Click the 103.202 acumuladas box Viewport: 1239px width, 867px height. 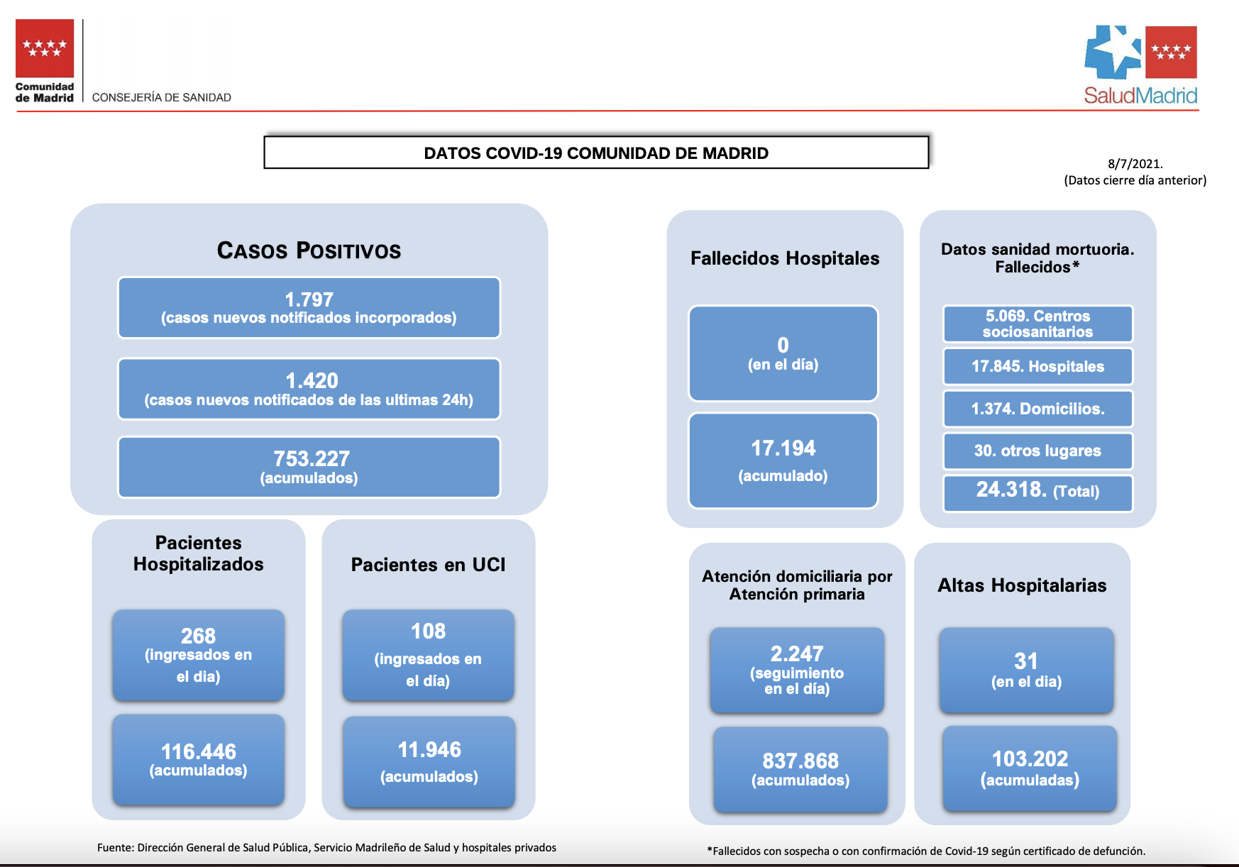[1030, 768]
